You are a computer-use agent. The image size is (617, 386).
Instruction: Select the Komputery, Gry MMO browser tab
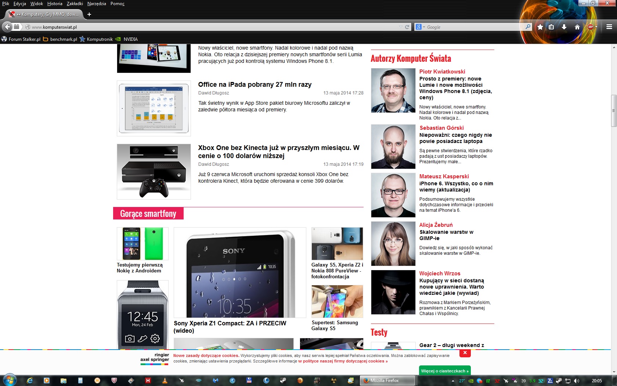44,14
